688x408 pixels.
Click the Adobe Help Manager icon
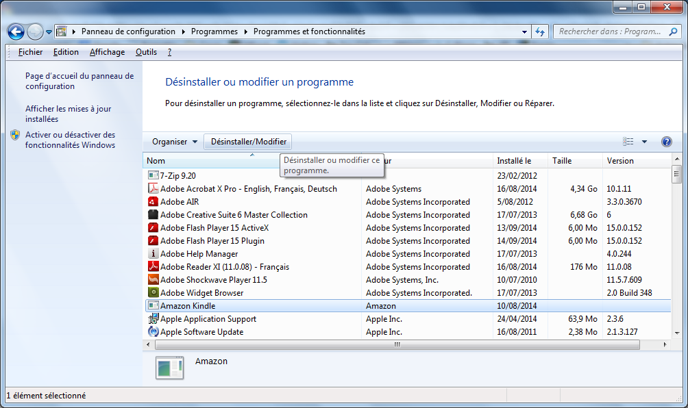[x=153, y=254]
